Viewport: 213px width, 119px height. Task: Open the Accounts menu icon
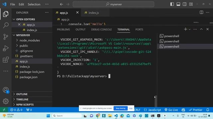tap(6, 90)
